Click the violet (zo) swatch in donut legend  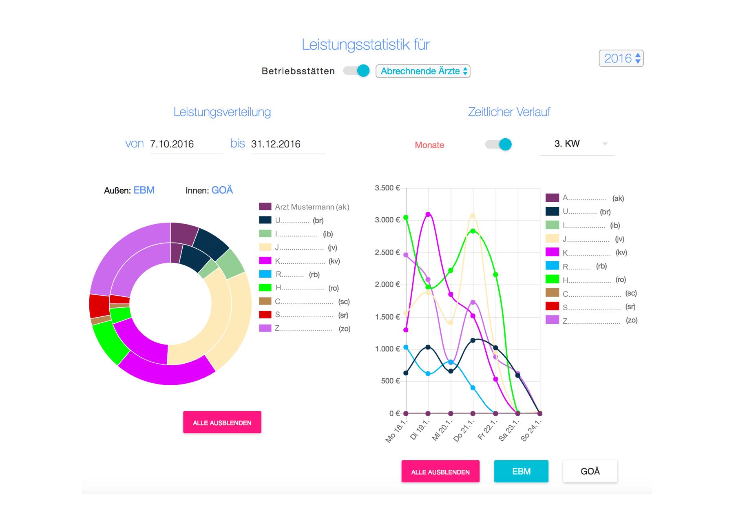tap(265, 328)
